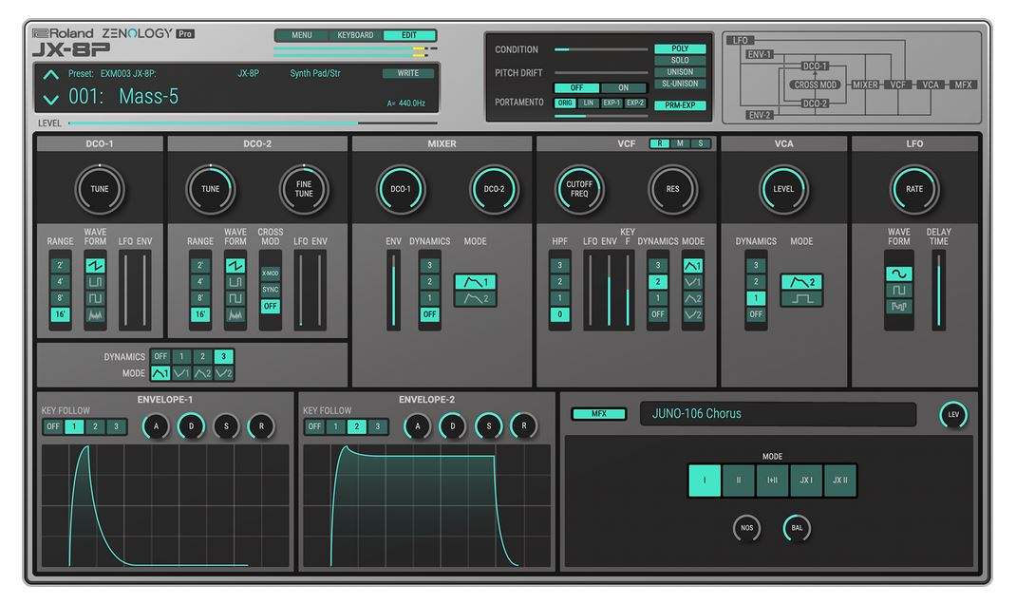The image size is (1016, 604).
Task: Set DCO-2 cross mod to OFF
Action: pyautogui.click(x=271, y=306)
